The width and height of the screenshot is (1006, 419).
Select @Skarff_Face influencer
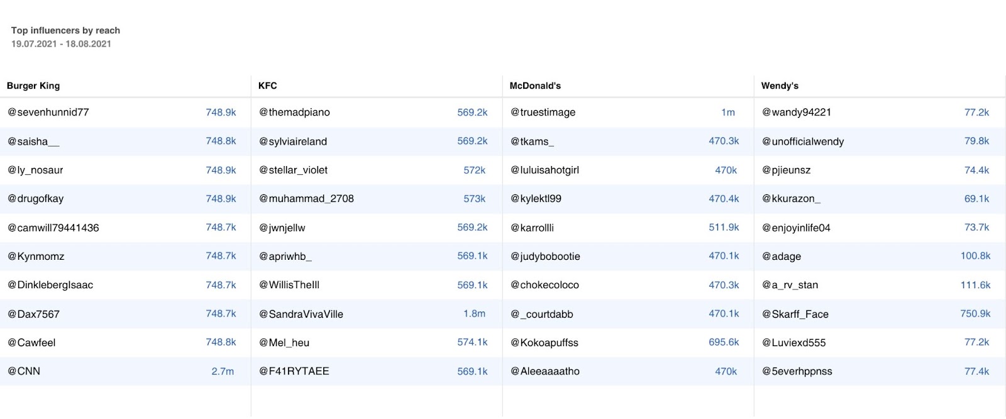click(x=795, y=314)
